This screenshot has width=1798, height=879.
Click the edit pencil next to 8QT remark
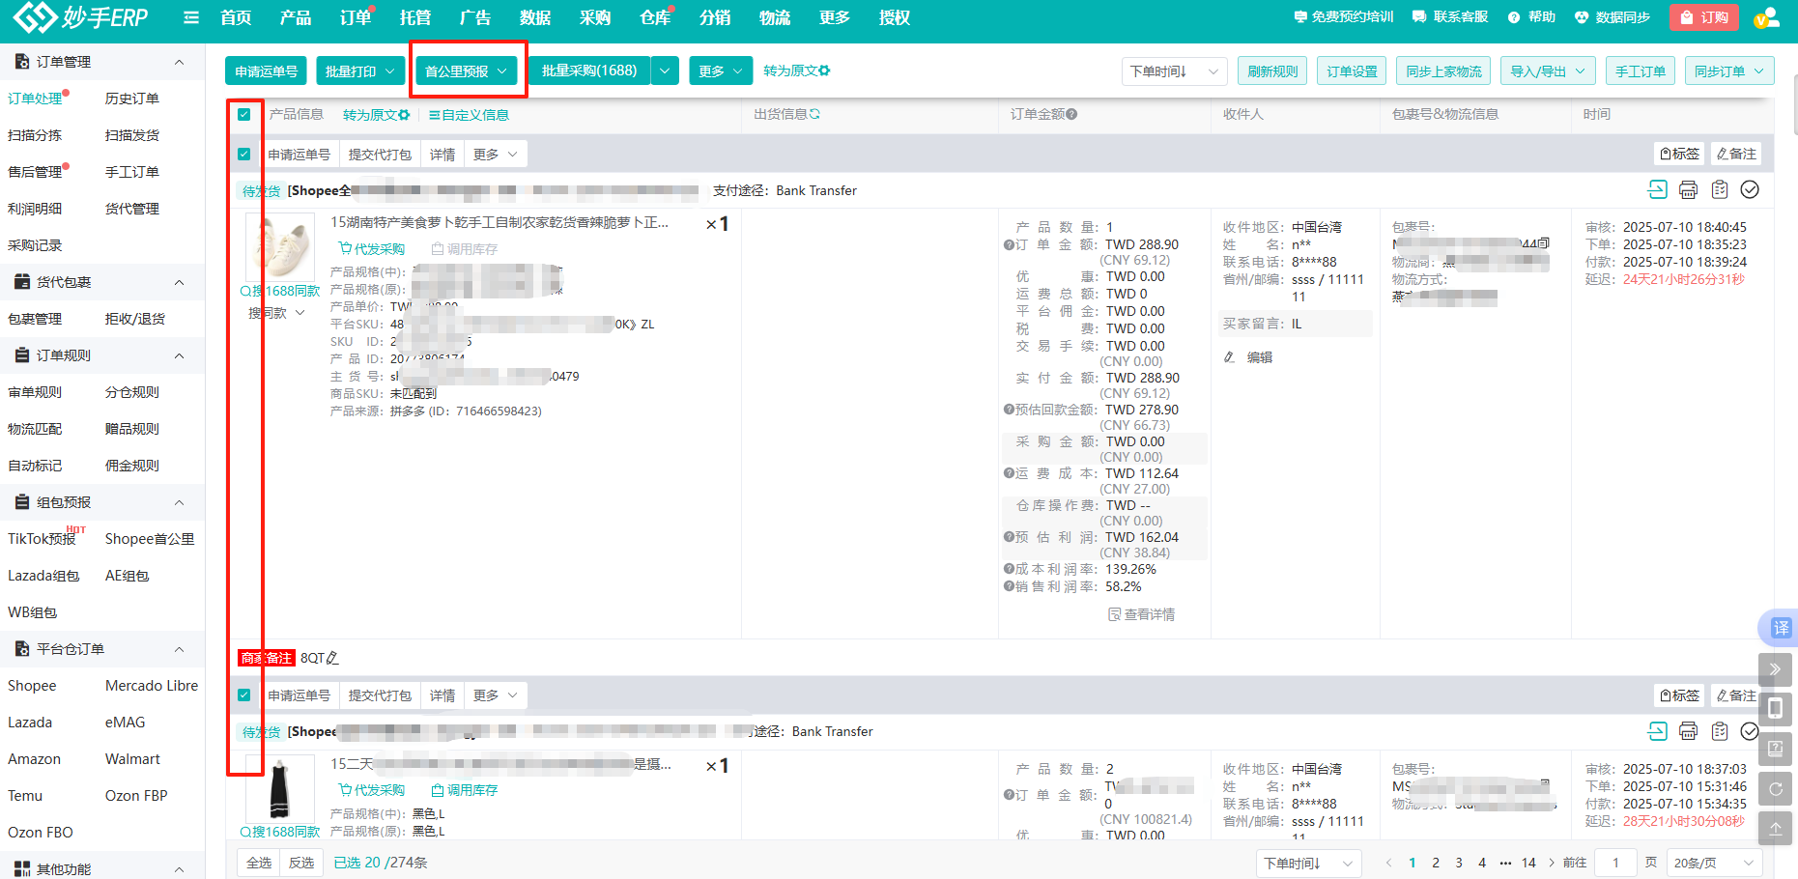(332, 658)
